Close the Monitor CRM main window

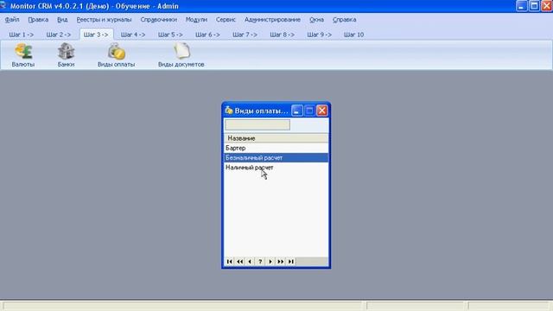[547, 6]
